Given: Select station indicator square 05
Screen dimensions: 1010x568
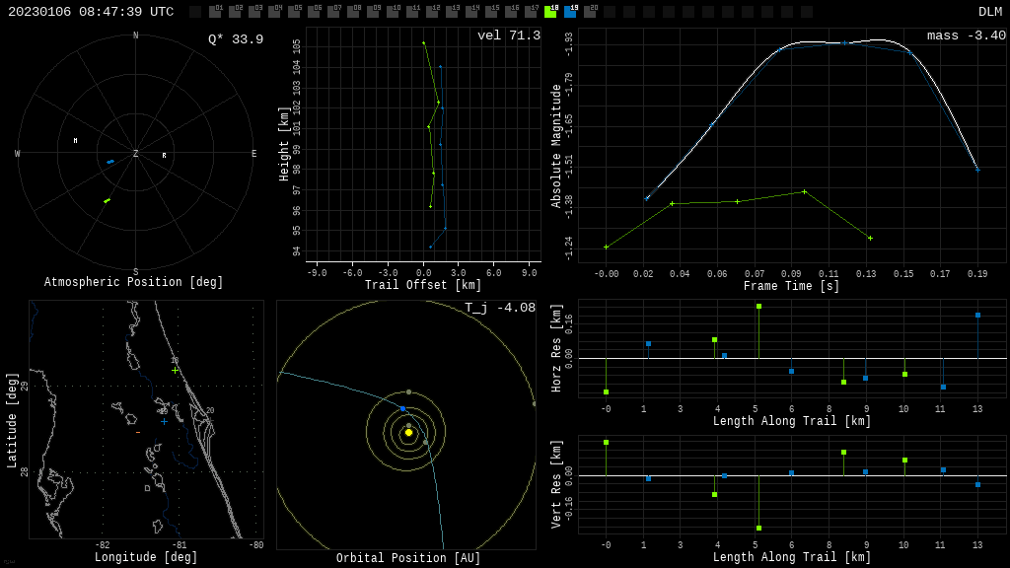Looking at the screenshot, I should click(294, 12).
